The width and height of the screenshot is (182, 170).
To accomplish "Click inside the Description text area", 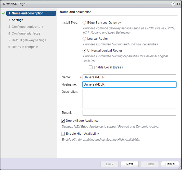I will point(129,98).
